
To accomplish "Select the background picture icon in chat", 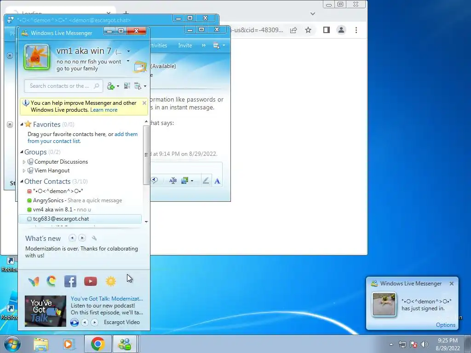I will point(184,181).
